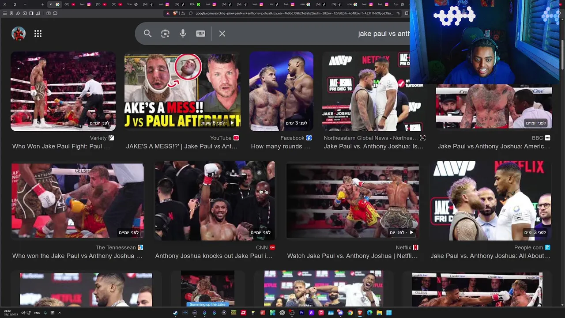Open CNN image of Joshua raising glove
Screen dimensions: 565x318
pos(215,201)
